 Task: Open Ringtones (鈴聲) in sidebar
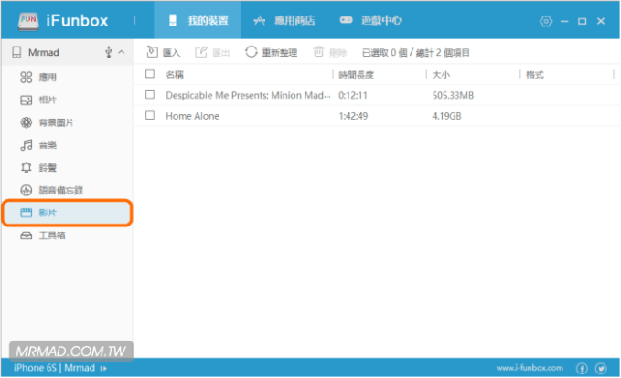[x=67, y=168]
